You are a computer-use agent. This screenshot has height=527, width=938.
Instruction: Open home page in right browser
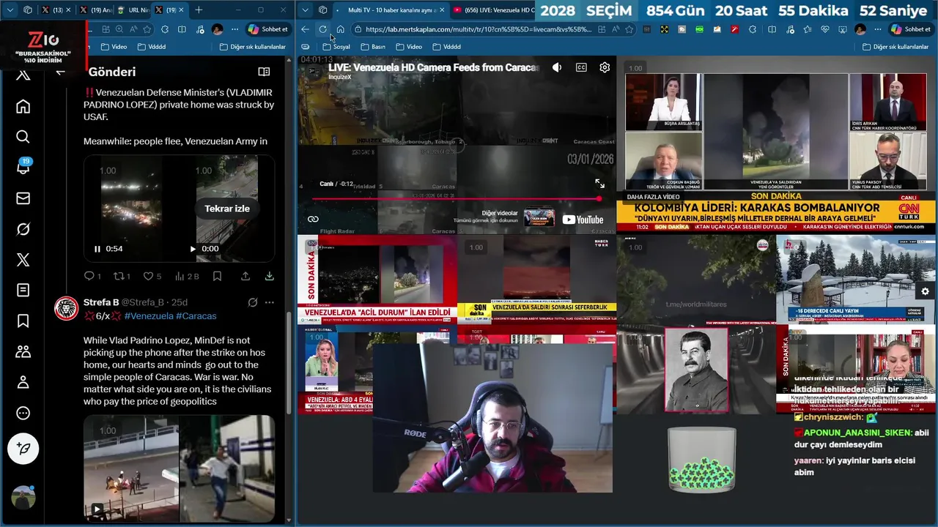tap(340, 29)
